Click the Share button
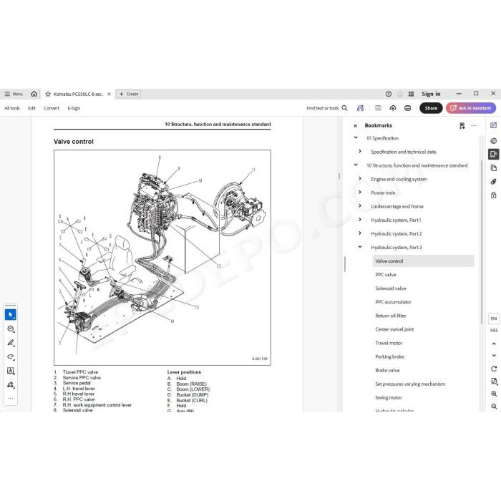 (431, 108)
